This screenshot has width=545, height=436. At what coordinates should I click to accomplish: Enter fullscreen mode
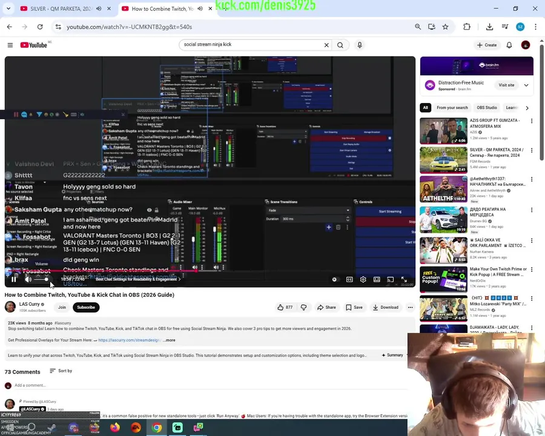click(404, 280)
